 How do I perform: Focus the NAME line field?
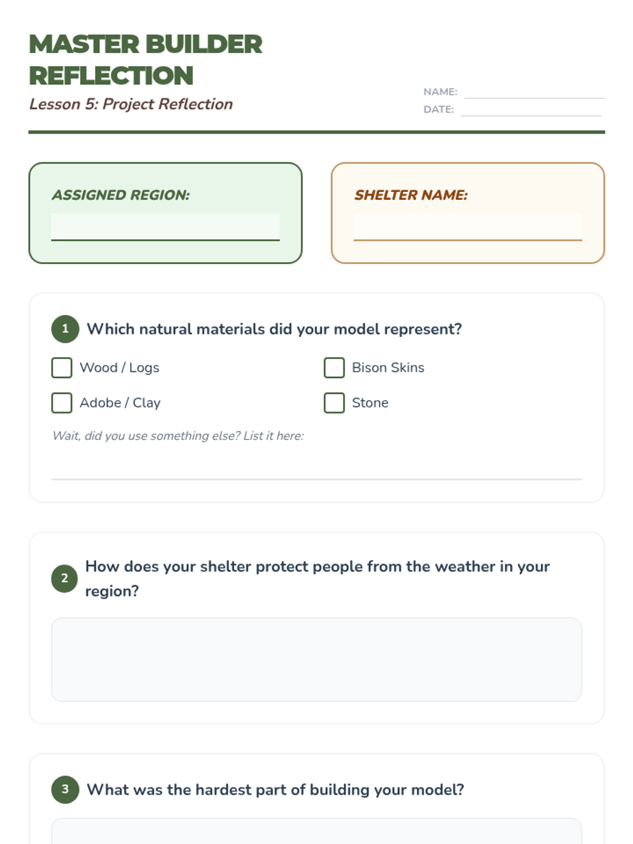click(x=534, y=92)
